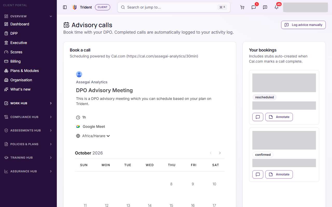Click the rescheduled status badge
Viewport: 332px width, 207px height.
tap(265, 97)
